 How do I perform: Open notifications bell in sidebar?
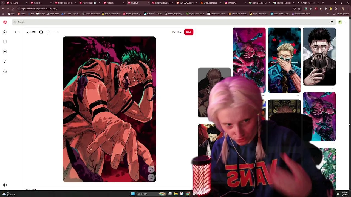pos(5,62)
